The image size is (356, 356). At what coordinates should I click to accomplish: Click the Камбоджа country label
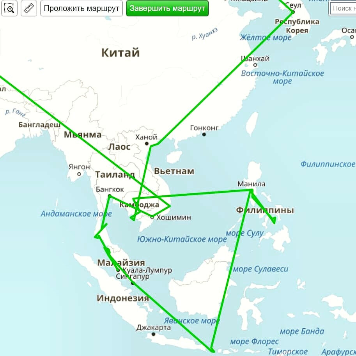[140, 205]
